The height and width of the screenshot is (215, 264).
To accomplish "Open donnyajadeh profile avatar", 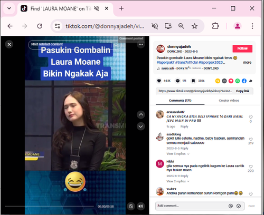I will click(x=161, y=48).
